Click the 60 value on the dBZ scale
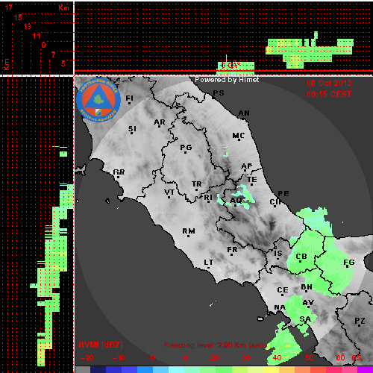 340,358
